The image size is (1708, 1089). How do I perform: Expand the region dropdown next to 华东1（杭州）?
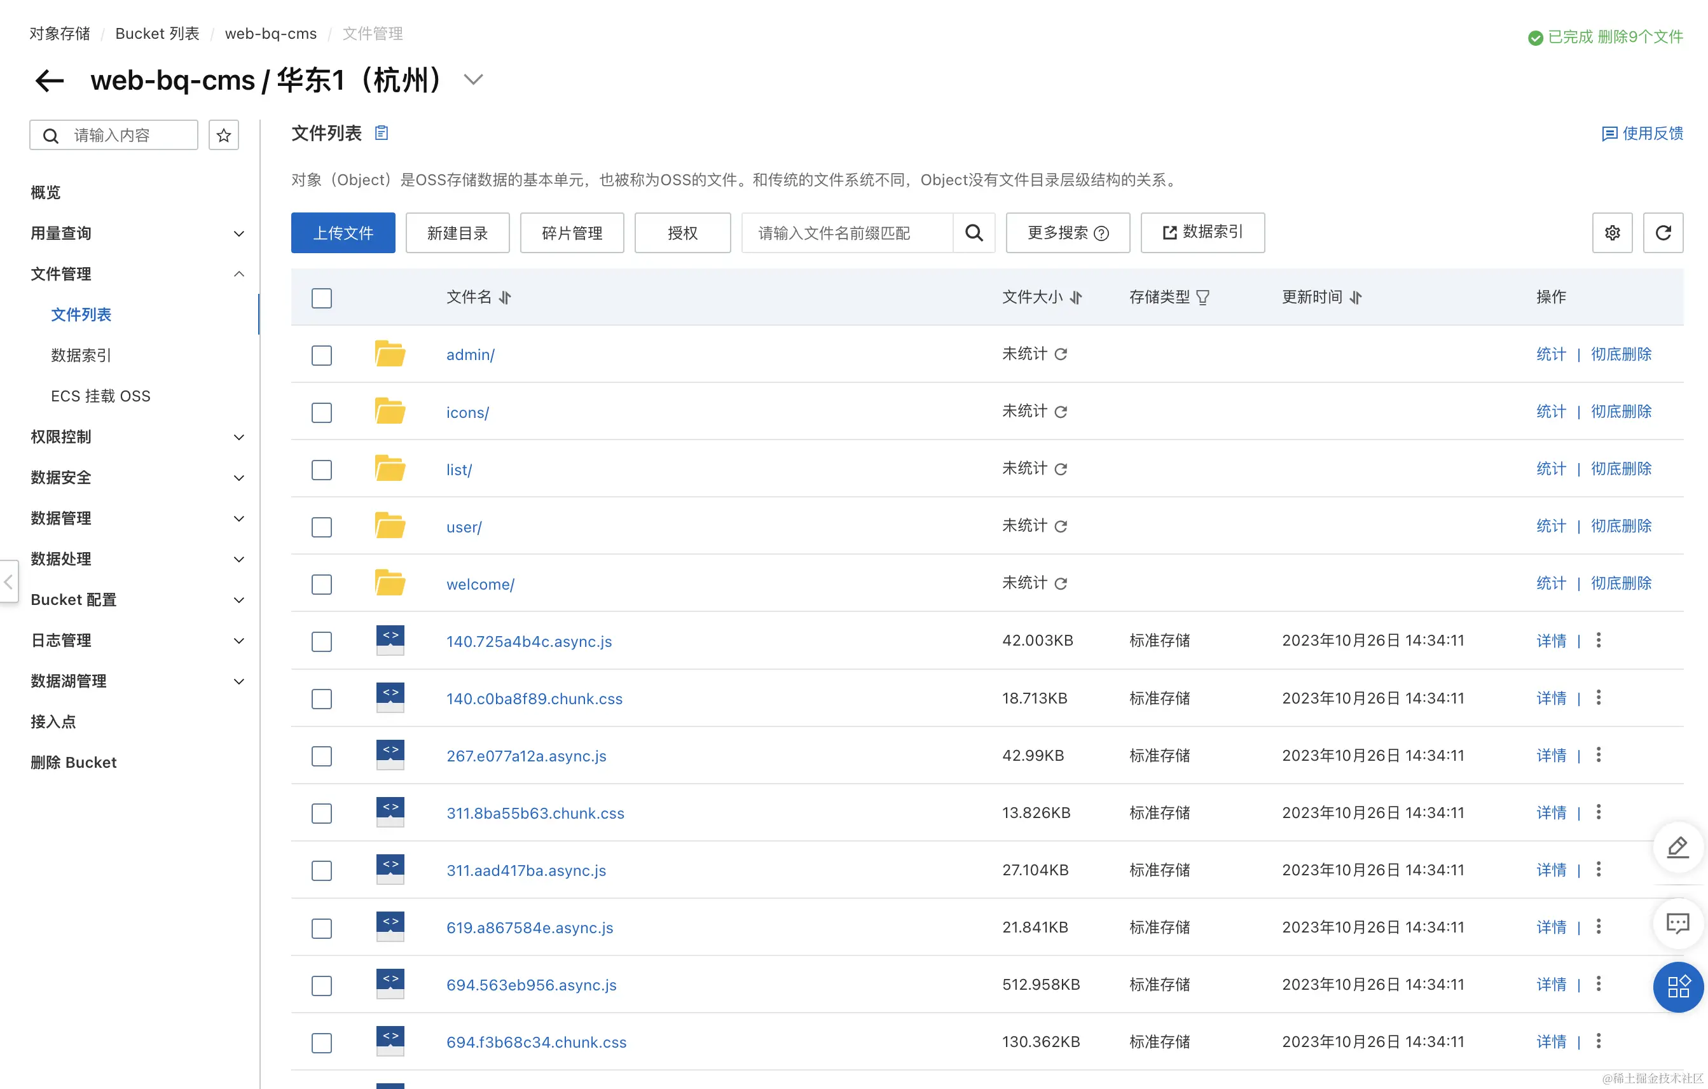tap(473, 80)
